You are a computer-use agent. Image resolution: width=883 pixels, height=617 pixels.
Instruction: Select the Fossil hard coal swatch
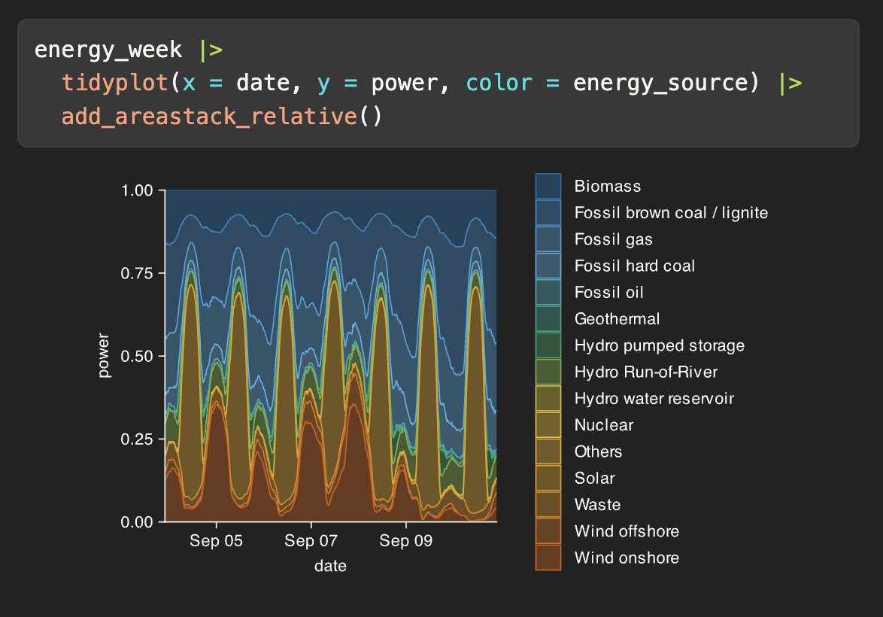point(548,266)
